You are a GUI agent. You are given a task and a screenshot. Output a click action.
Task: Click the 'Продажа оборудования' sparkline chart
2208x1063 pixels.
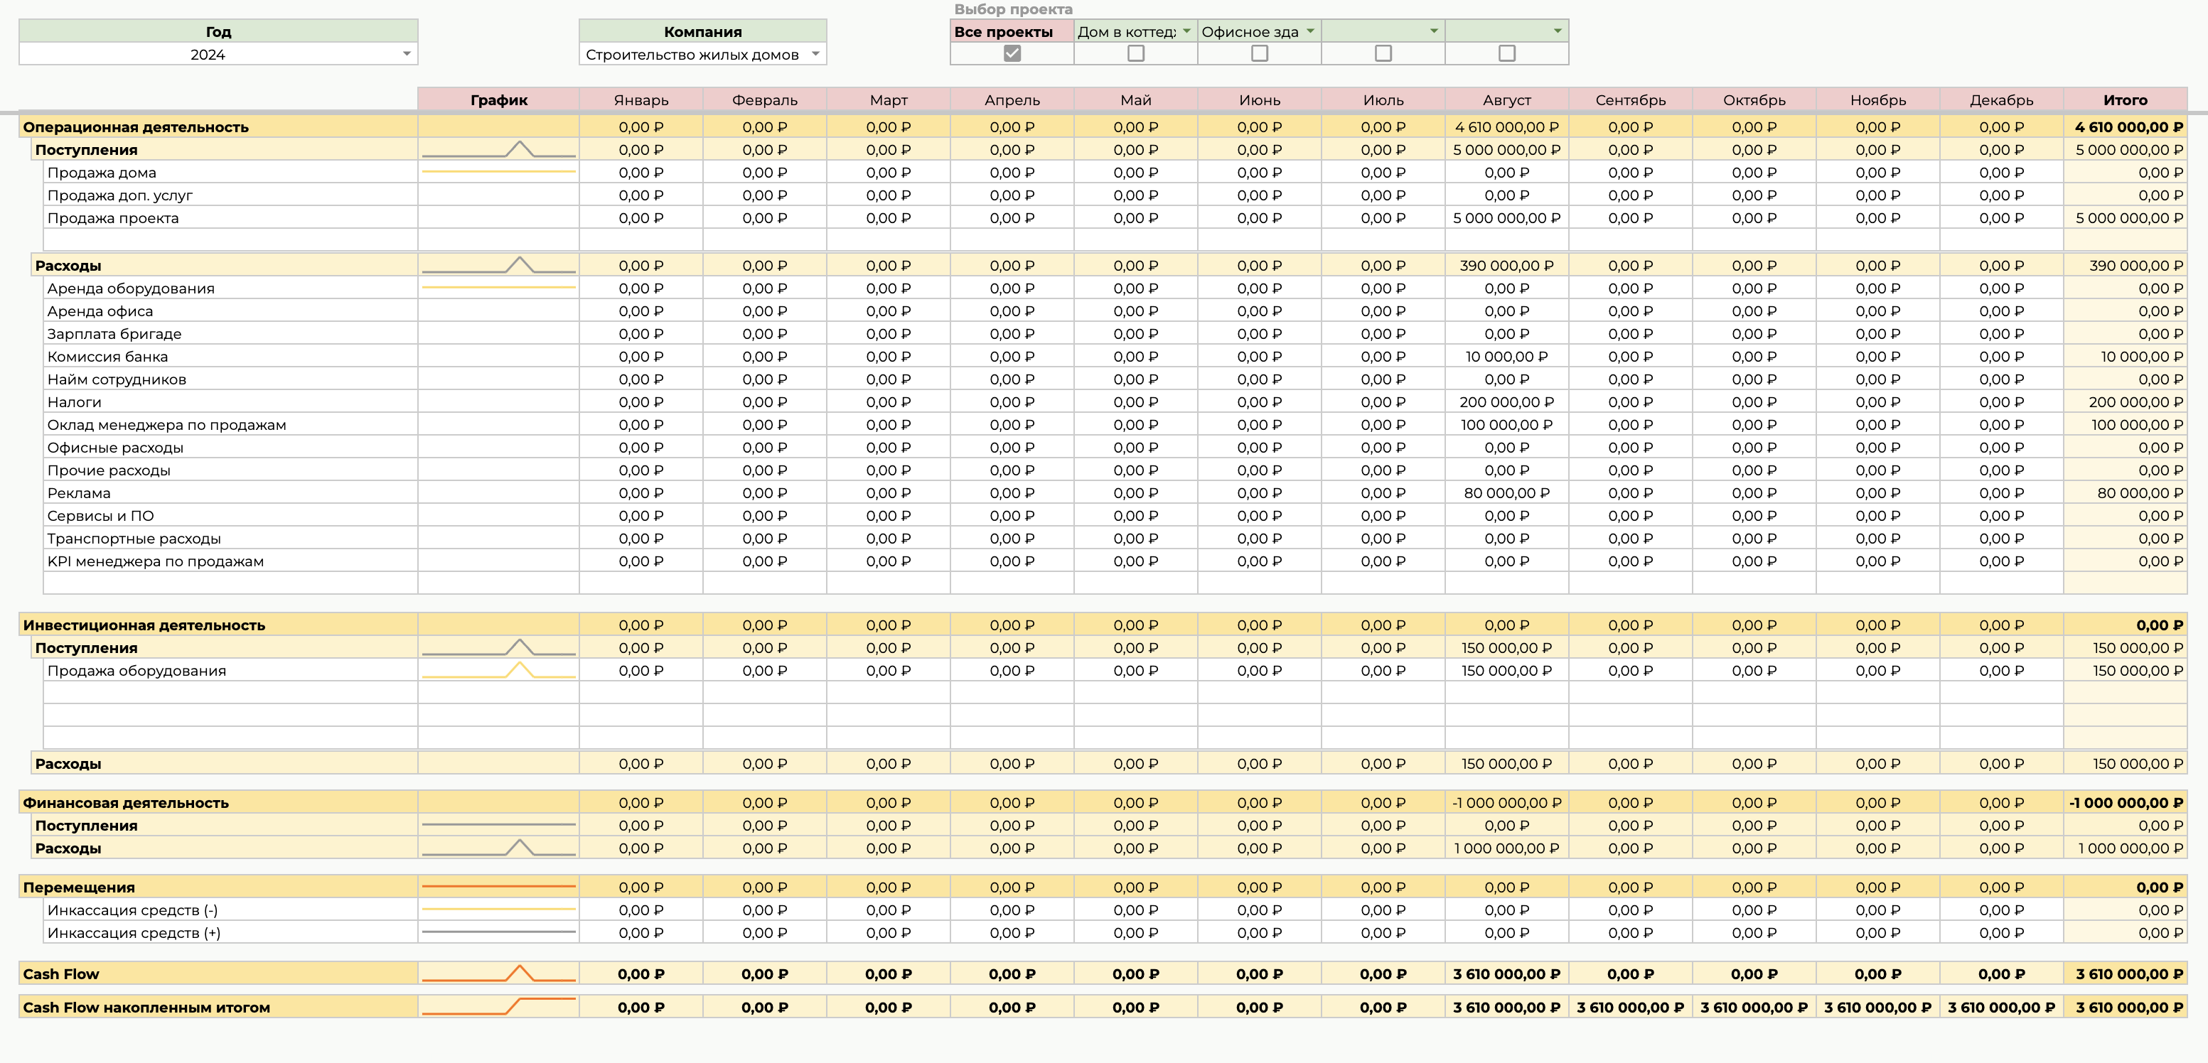coord(498,671)
